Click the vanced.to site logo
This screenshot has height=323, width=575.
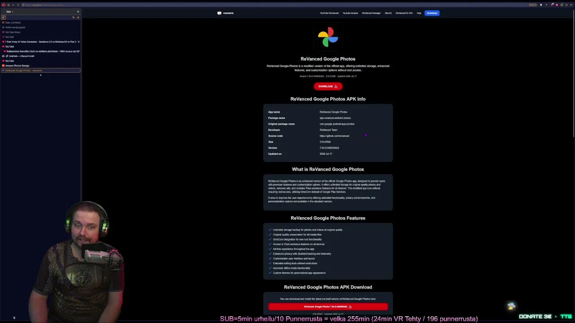pos(226,13)
